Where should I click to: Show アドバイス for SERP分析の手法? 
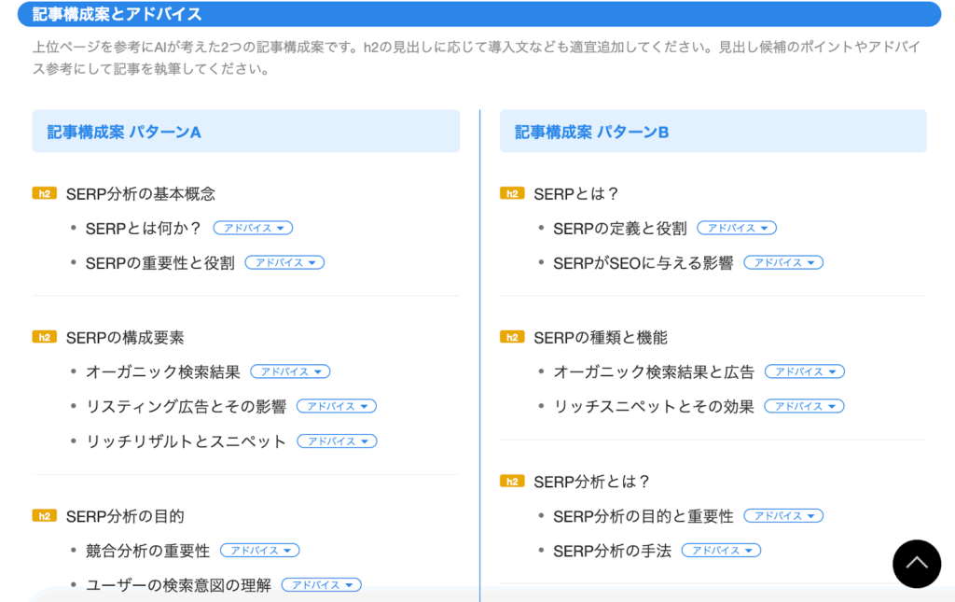pos(721,551)
